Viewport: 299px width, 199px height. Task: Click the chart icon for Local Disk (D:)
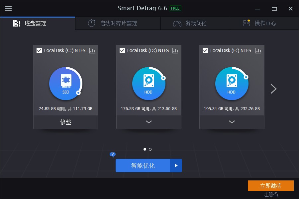[x=175, y=51]
